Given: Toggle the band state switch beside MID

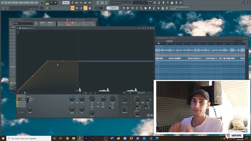Looking at the screenshot, I should pos(27,99).
